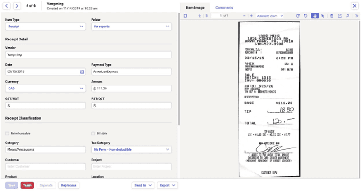
Task: Switch to the Item Image tab
Action: coord(195,8)
